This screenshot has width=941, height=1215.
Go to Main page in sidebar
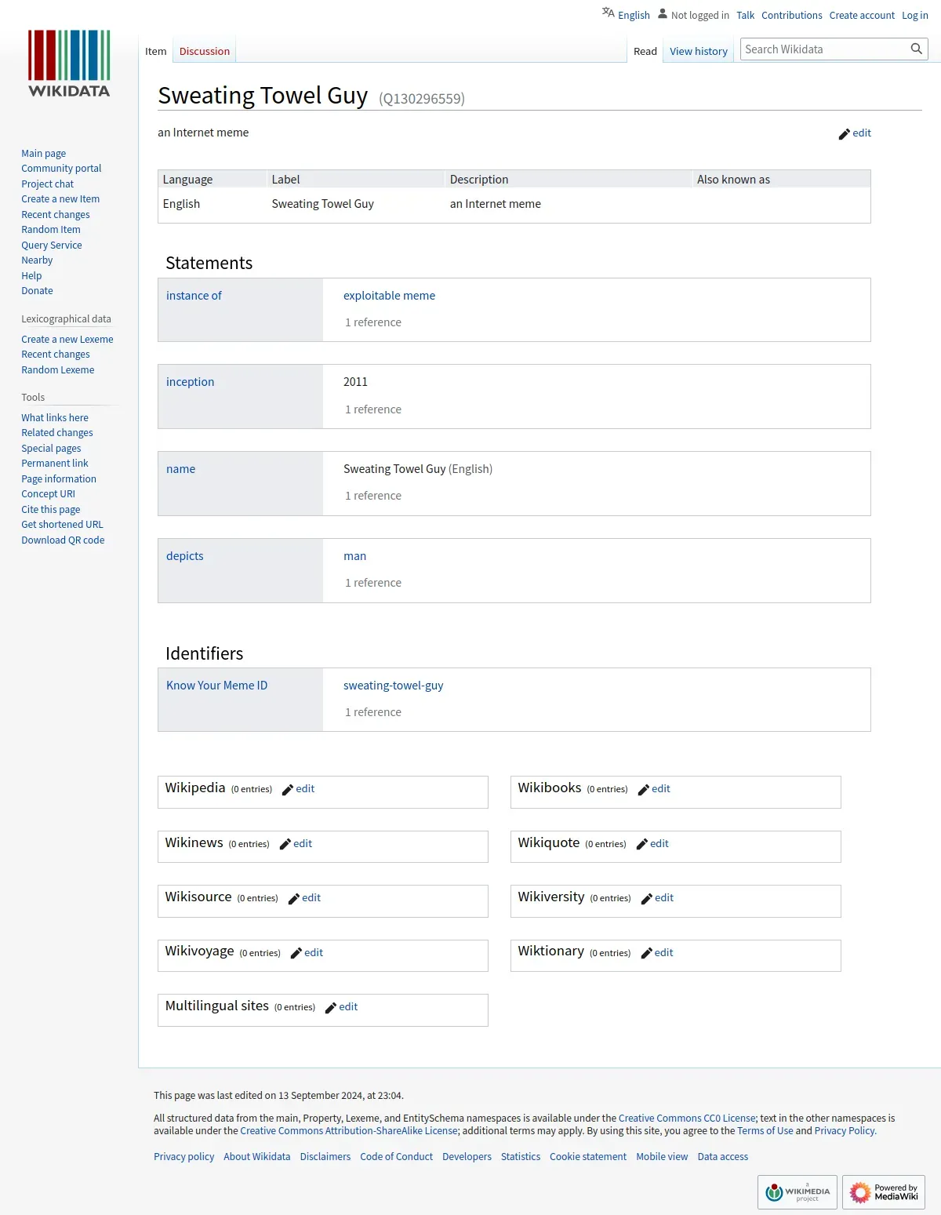click(x=43, y=154)
